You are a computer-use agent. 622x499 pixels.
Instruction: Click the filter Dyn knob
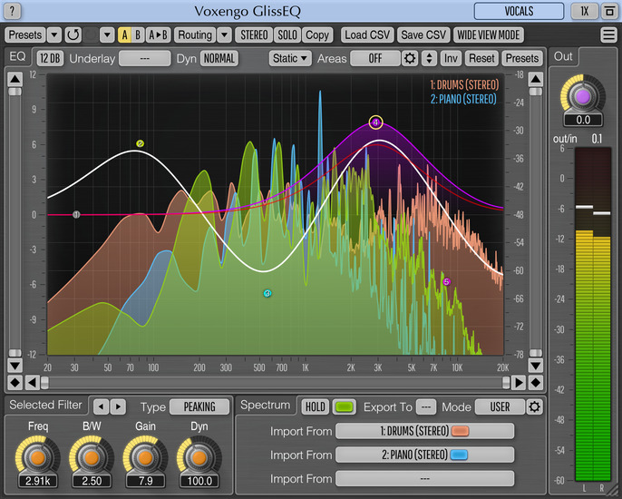pyautogui.click(x=199, y=457)
